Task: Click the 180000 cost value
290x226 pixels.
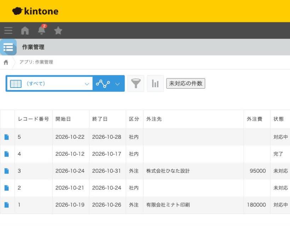Action: coord(256,205)
